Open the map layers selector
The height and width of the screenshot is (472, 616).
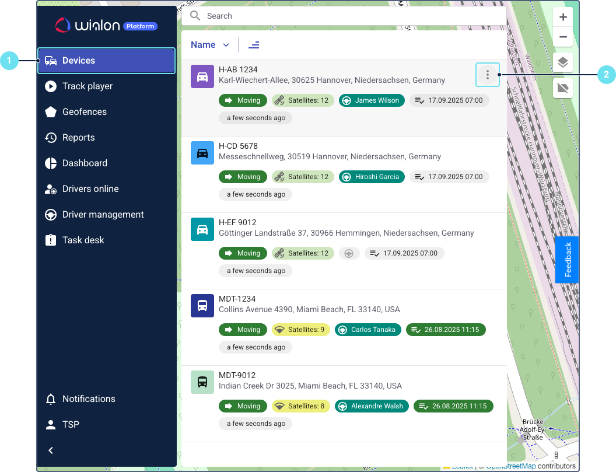(563, 62)
